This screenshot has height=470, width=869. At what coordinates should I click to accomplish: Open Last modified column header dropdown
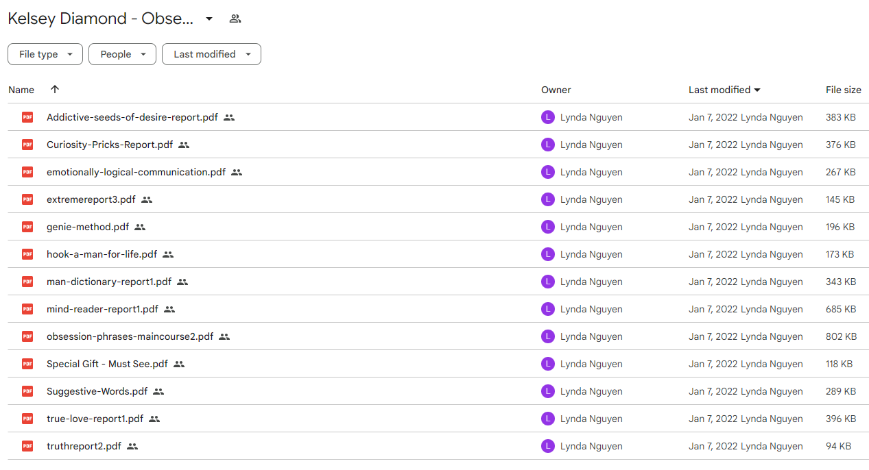click(x=757, y=90)
